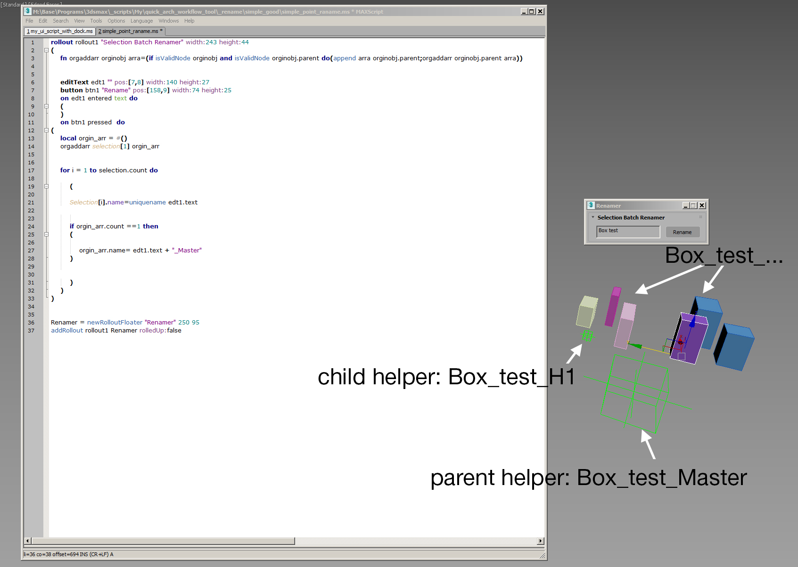798x567 pixels.
Task: Select the pale green box in the viewport
Action: [586, 312]
